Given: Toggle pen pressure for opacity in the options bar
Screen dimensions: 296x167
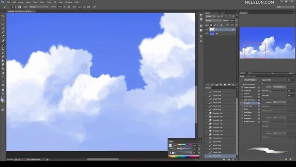Looking at the screenshot, I should (x=69, y=7).
